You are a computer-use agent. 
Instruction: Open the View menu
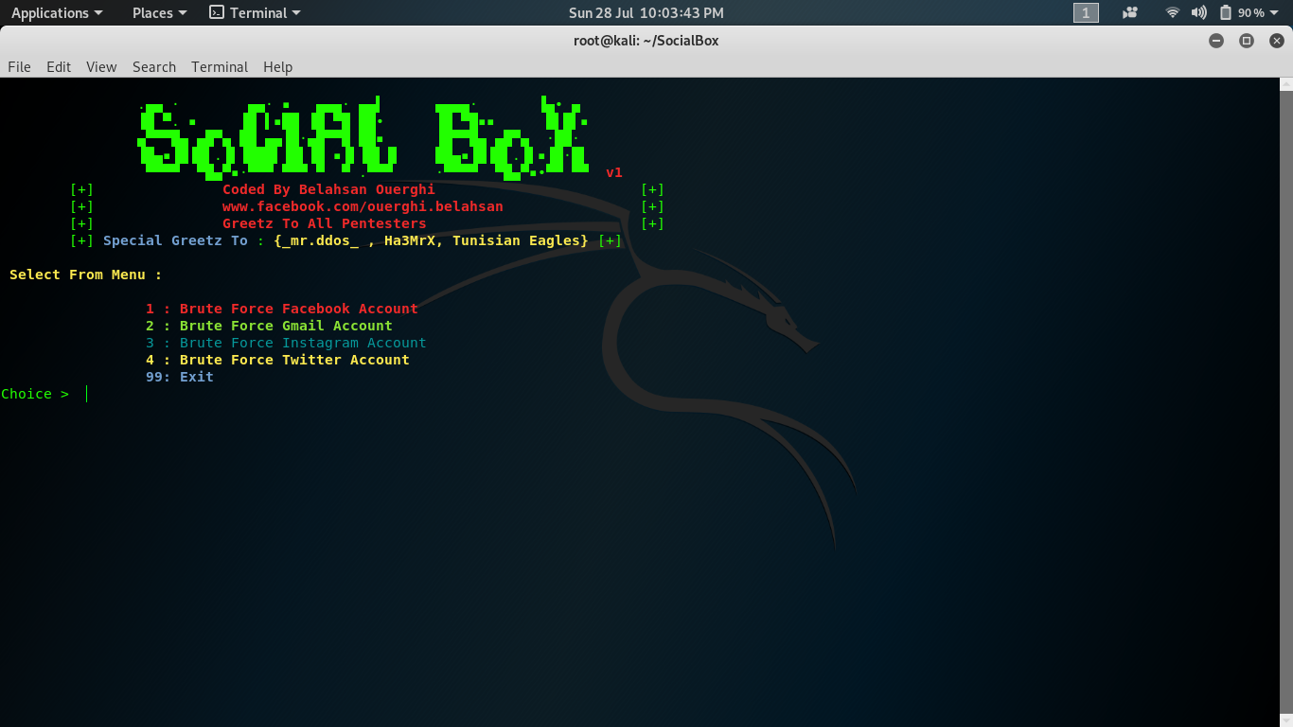coord(100,66)
